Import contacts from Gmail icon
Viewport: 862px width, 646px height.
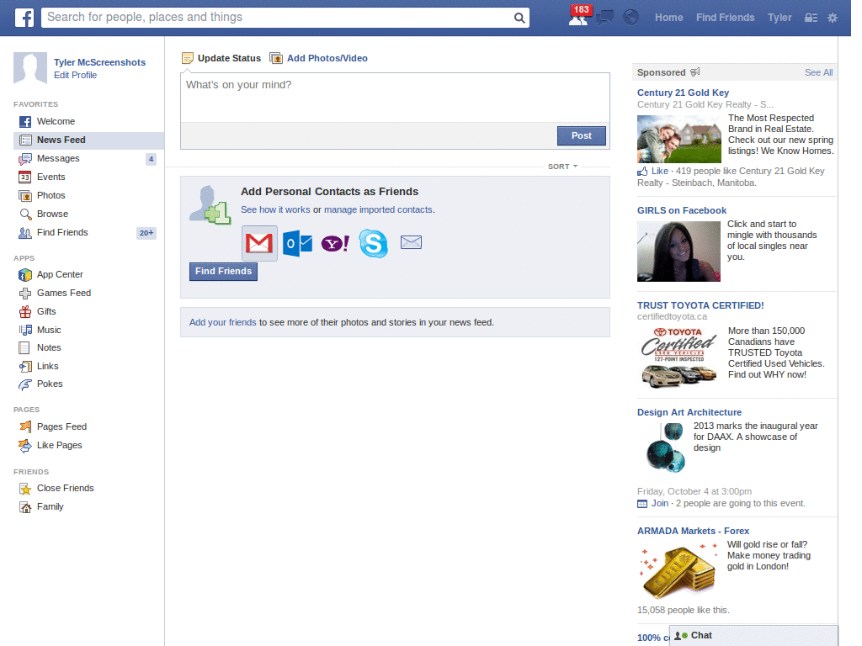point(259,243)
